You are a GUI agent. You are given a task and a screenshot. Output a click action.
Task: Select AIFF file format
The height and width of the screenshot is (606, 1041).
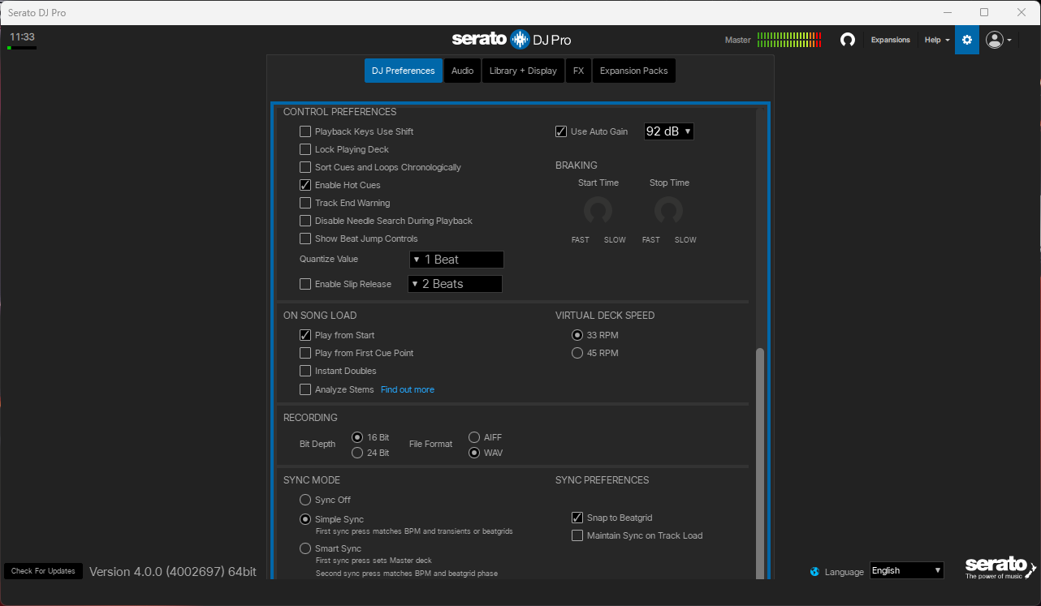[474, 437]
